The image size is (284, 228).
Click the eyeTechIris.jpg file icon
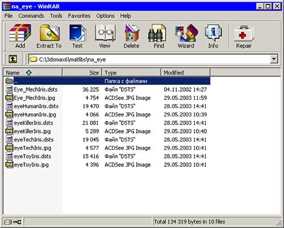9,148
